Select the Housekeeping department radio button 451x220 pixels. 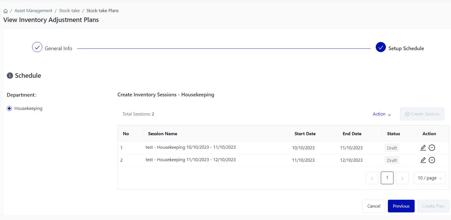9,108
